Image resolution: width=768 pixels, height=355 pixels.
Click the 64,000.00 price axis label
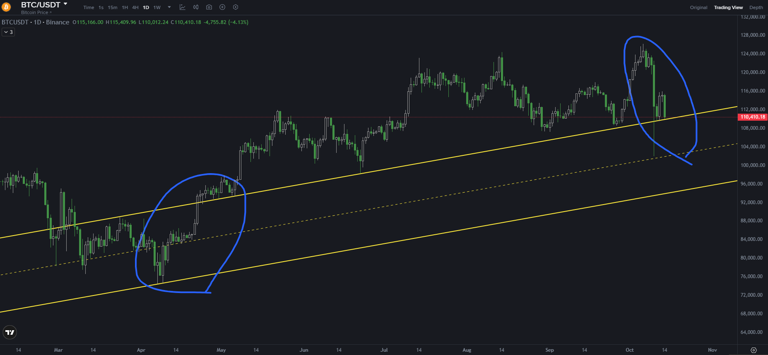[x=751, y=332]
